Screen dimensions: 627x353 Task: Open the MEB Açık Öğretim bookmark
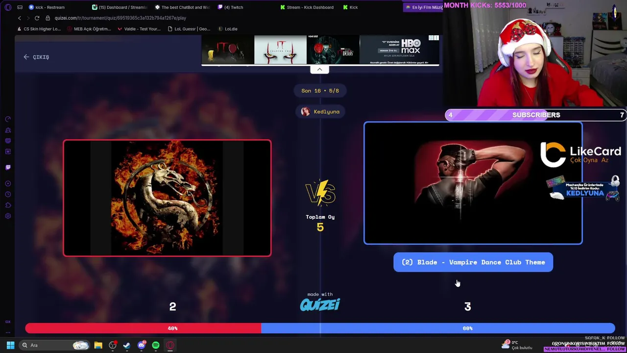coord(89,29)
